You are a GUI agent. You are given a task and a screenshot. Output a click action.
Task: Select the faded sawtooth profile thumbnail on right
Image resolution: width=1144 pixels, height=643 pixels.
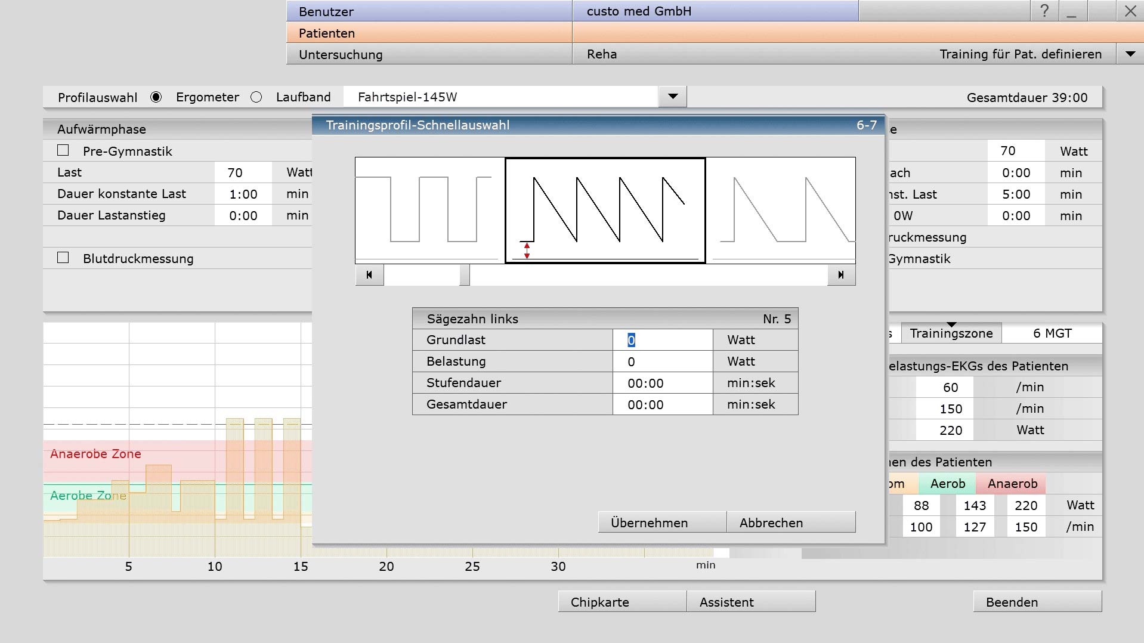(x=781, y=210)
